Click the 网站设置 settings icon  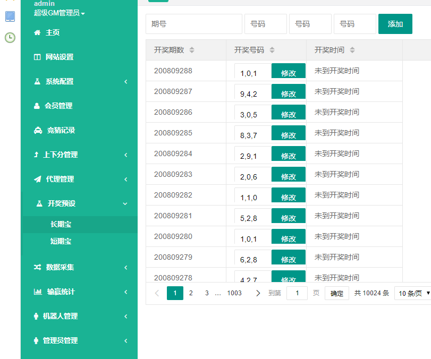click(x=36, y=57)
